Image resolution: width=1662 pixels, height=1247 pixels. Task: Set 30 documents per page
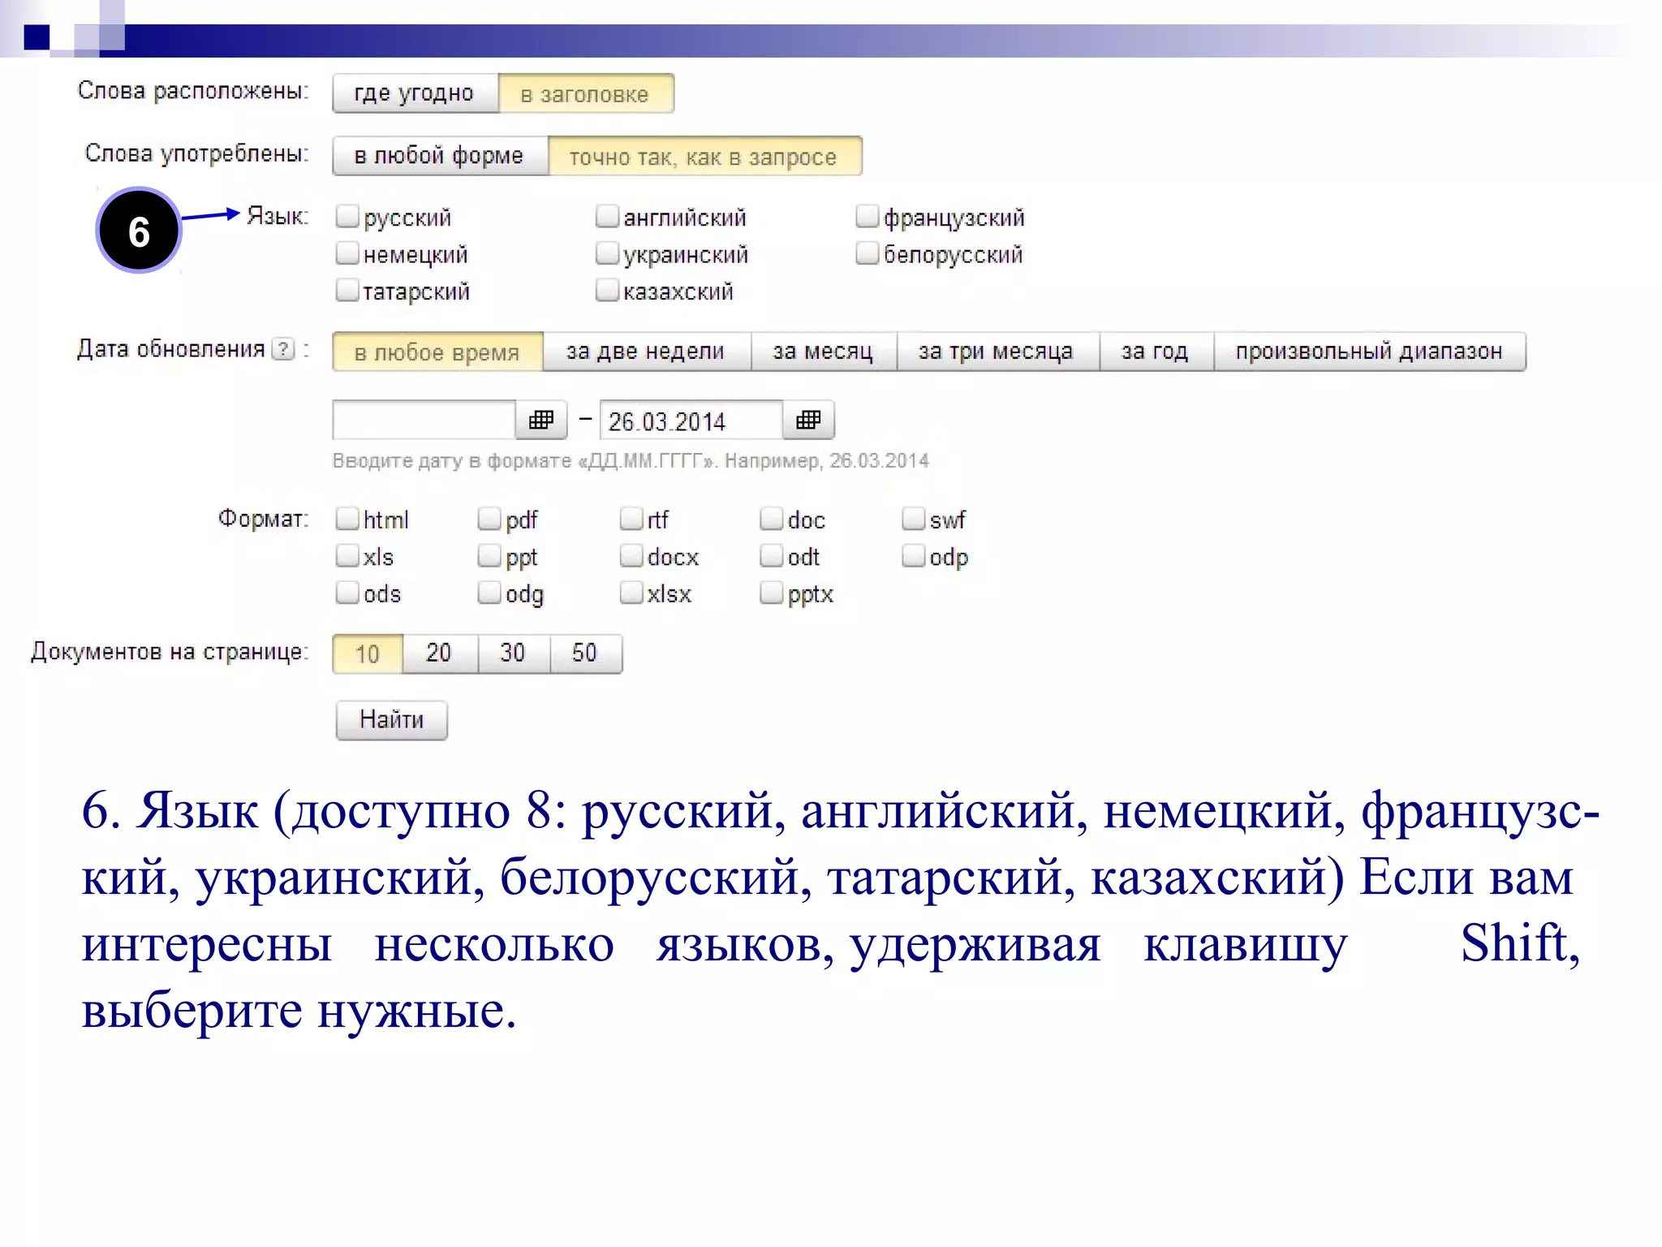514,654
